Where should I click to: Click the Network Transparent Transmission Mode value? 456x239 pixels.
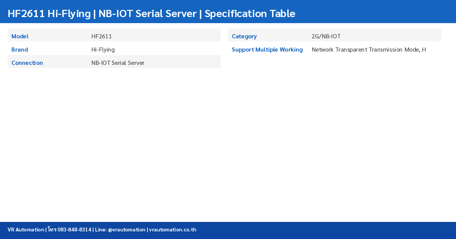[x=366, y=50]
